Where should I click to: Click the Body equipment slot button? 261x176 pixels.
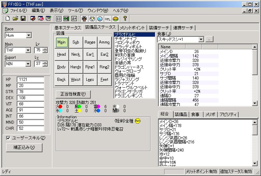tap(62, 67)
